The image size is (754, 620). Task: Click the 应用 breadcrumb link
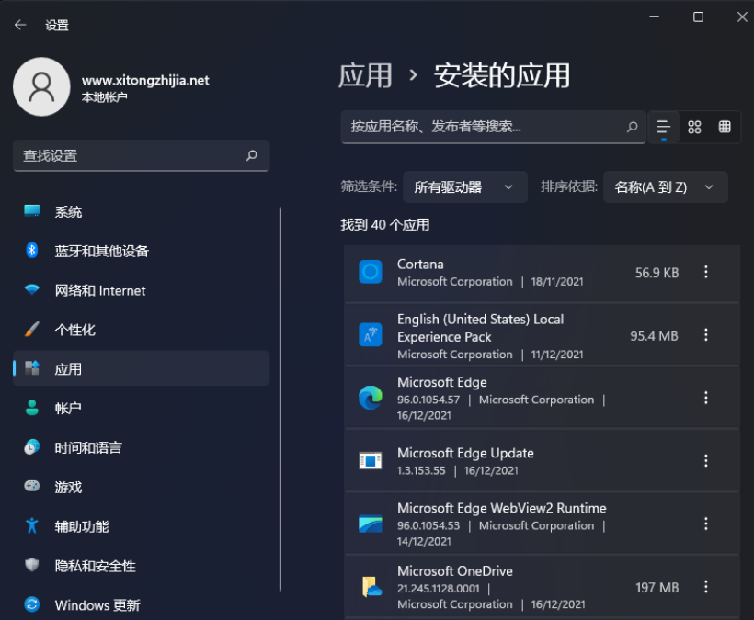pos(365,76)
